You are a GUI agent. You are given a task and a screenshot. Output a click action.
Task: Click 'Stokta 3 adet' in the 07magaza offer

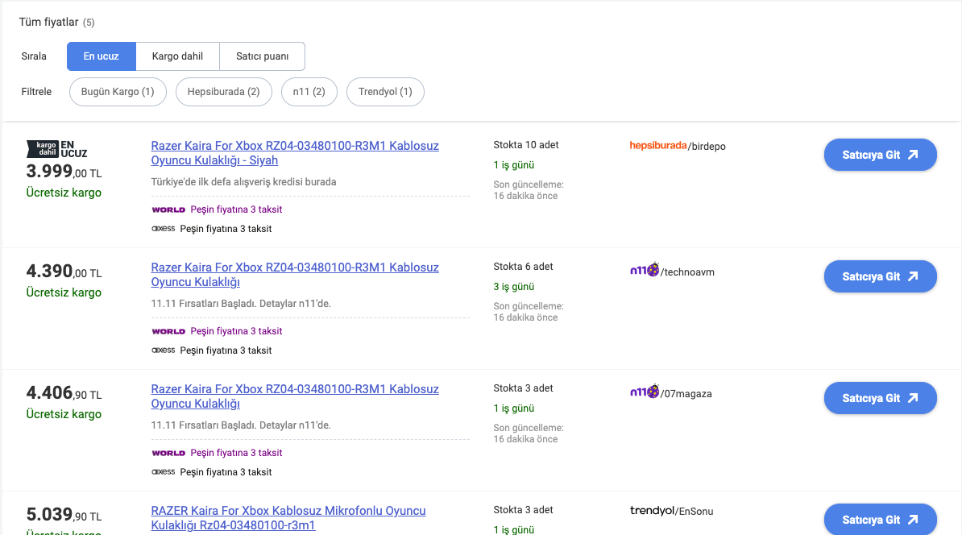click(524, 388)
